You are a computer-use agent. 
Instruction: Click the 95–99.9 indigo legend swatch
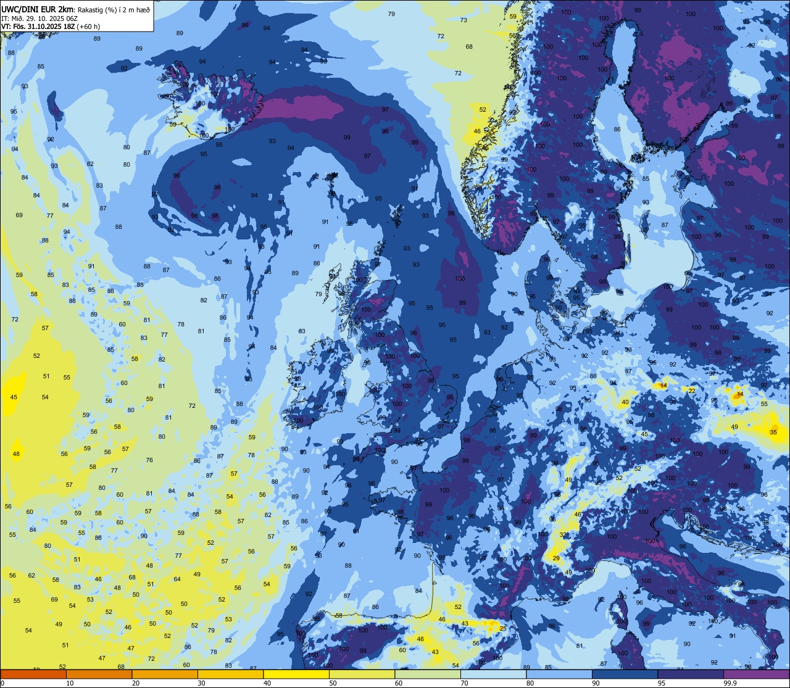coord(691,674)
